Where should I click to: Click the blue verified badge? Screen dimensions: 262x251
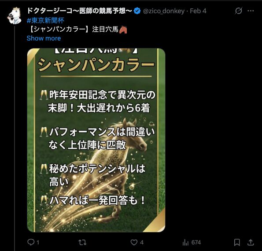(x=137, y=11)
